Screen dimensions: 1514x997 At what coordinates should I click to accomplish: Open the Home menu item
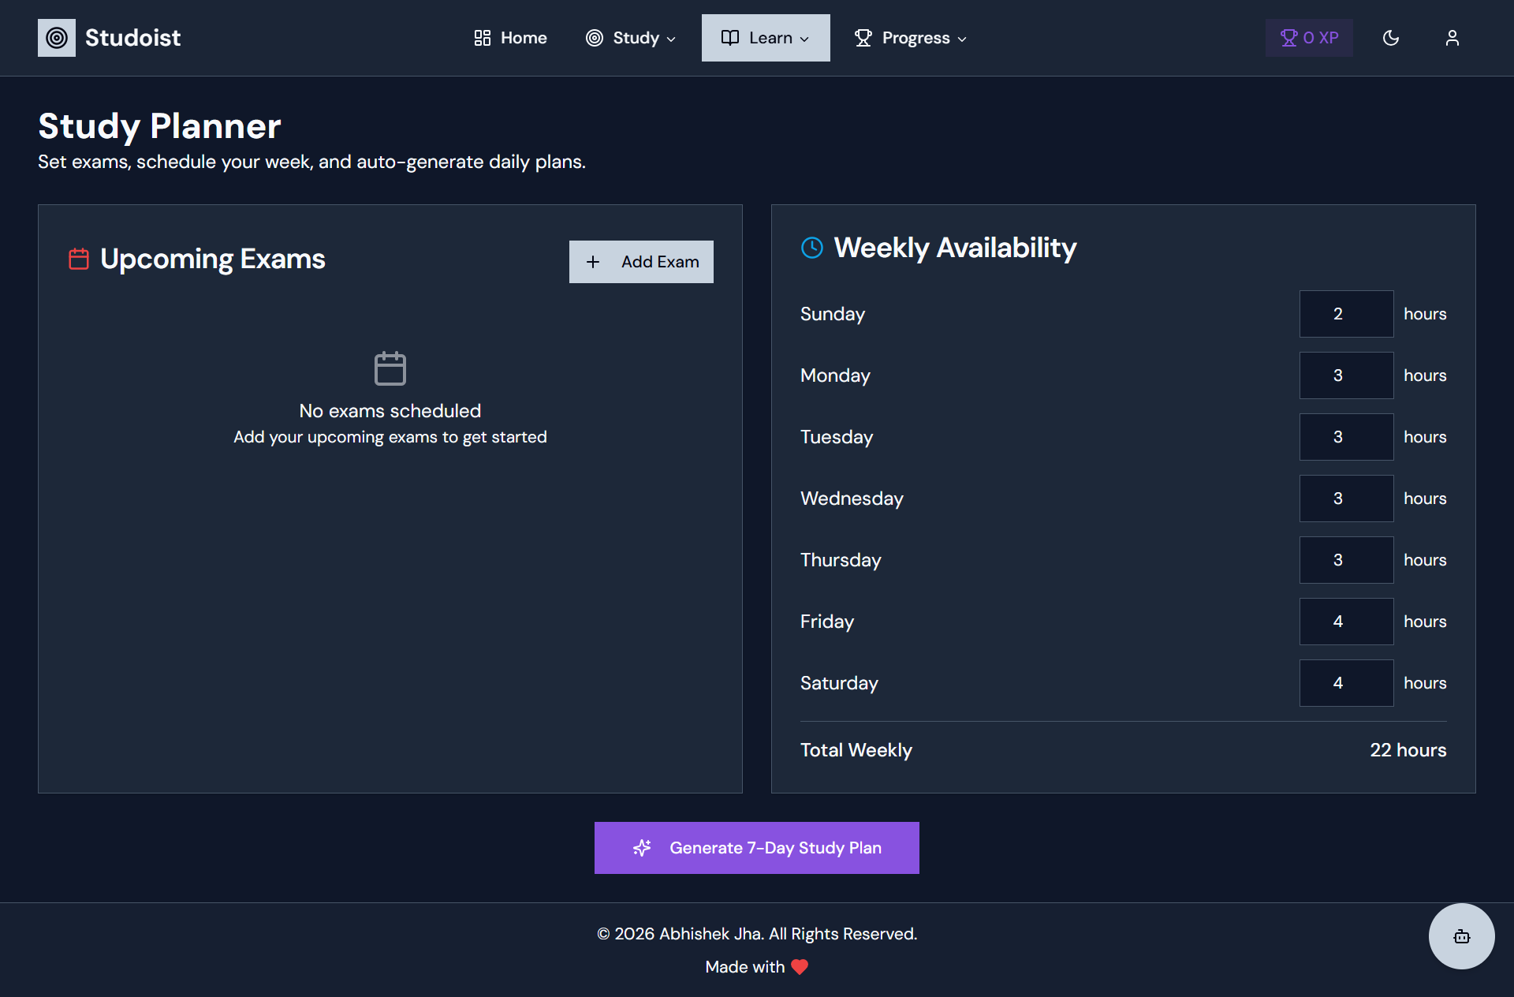[509, 37]
